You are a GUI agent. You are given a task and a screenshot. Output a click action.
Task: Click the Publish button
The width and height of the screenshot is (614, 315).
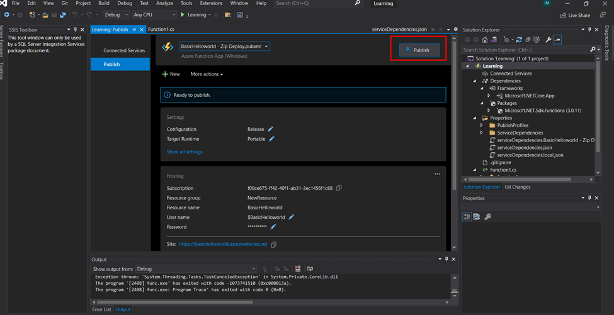[x=419, y=50]
